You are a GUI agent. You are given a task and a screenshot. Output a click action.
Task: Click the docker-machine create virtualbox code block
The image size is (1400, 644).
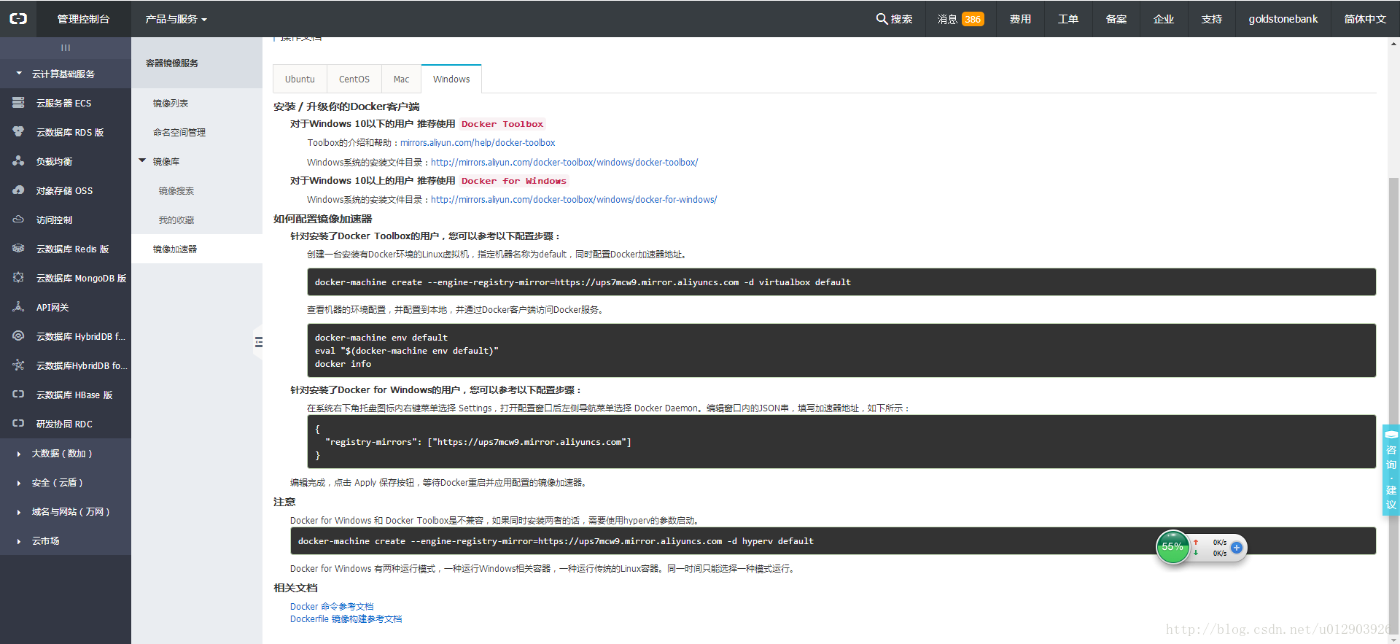[x=841, y=282]
